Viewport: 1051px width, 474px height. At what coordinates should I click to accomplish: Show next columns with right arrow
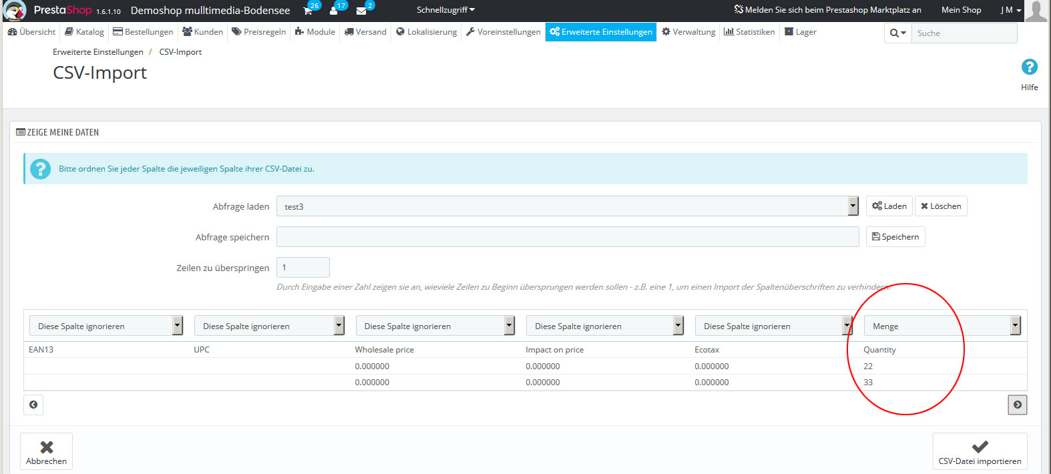click(x=1017, y=405)
